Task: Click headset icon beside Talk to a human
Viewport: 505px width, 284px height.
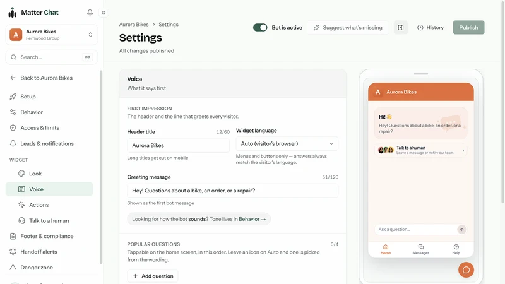Action: tap(21, 220)
